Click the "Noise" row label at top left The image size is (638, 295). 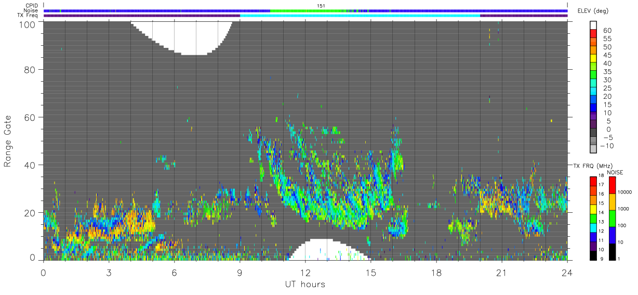[31, 10]
